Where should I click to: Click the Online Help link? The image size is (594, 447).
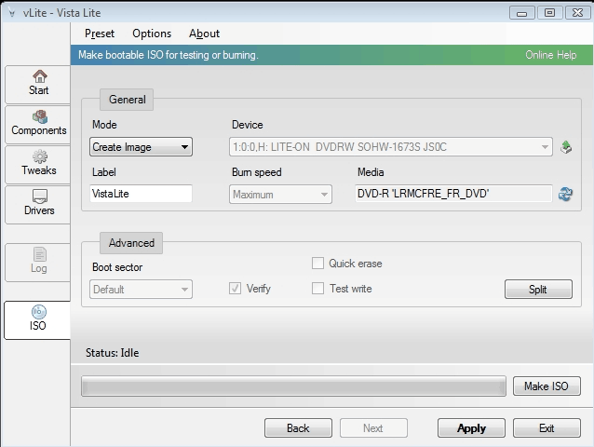point(551,55)
